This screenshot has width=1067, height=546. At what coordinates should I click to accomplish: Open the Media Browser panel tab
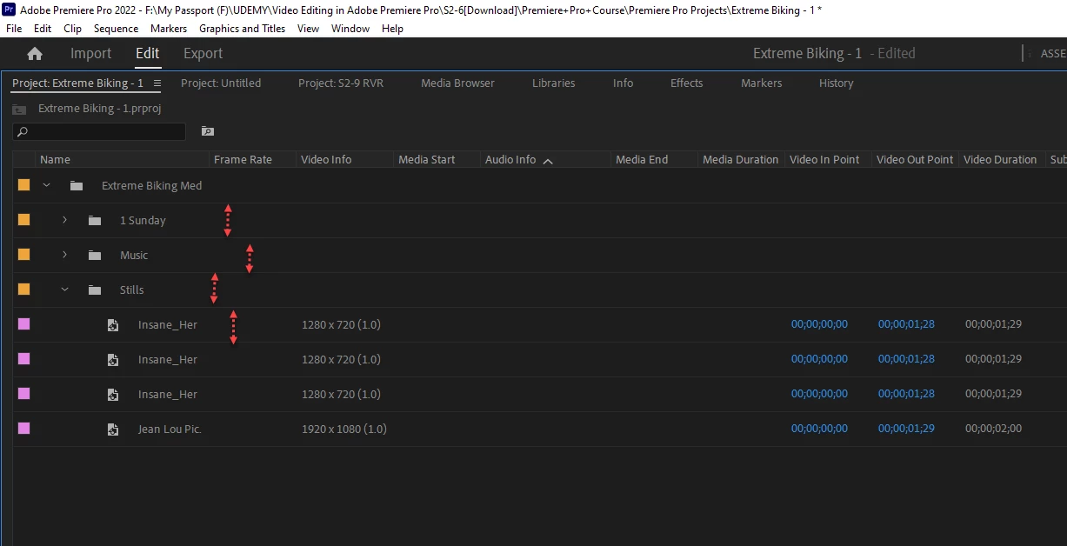point(457,83)
